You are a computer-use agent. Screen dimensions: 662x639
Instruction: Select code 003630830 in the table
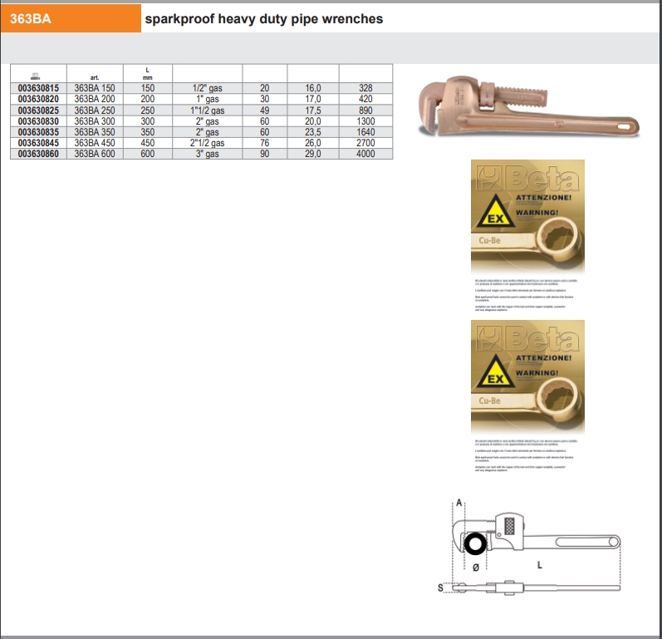38,121
